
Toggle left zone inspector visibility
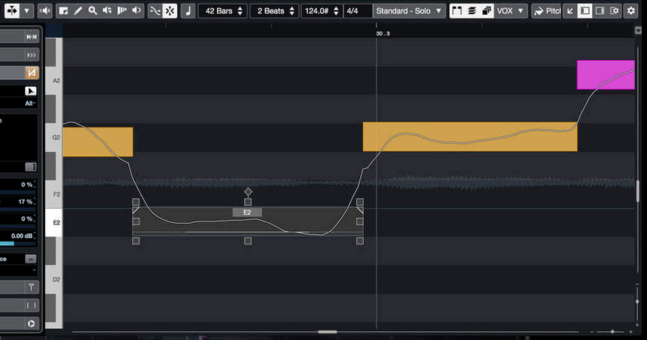pyautogui.click(x=585, y=11)
